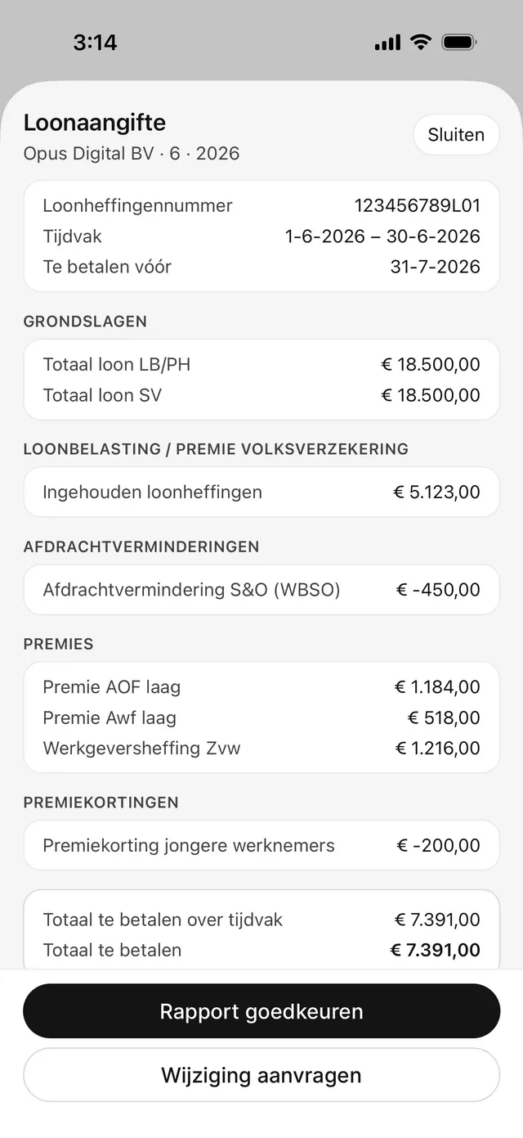
Task: Select the Tijdvak period row
Action: (x=261, y=236)
